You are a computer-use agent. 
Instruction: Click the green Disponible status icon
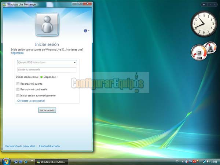click(41, 77)
